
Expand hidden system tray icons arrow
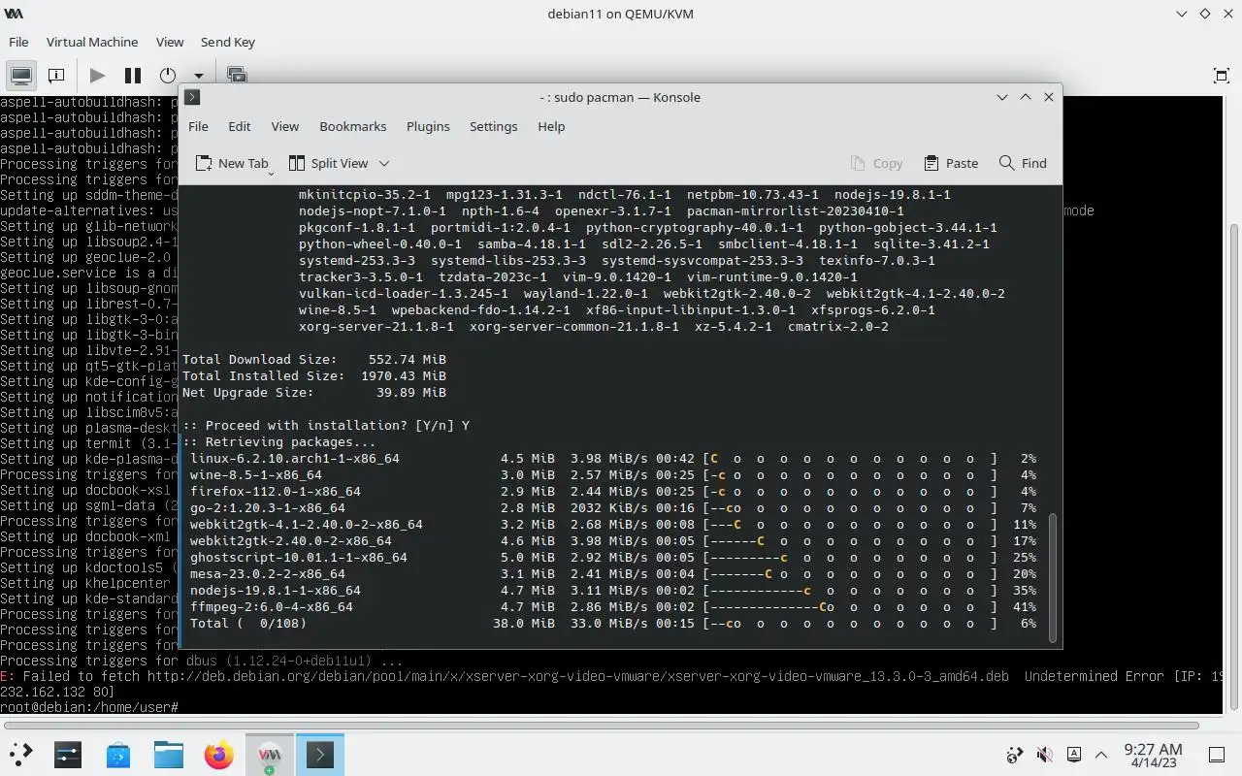coord(1101,755)
